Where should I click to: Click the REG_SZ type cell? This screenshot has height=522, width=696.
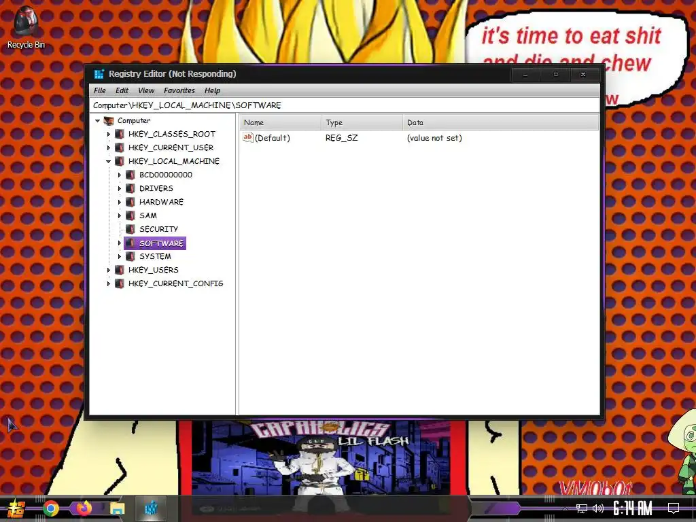[x=341, y=138]
